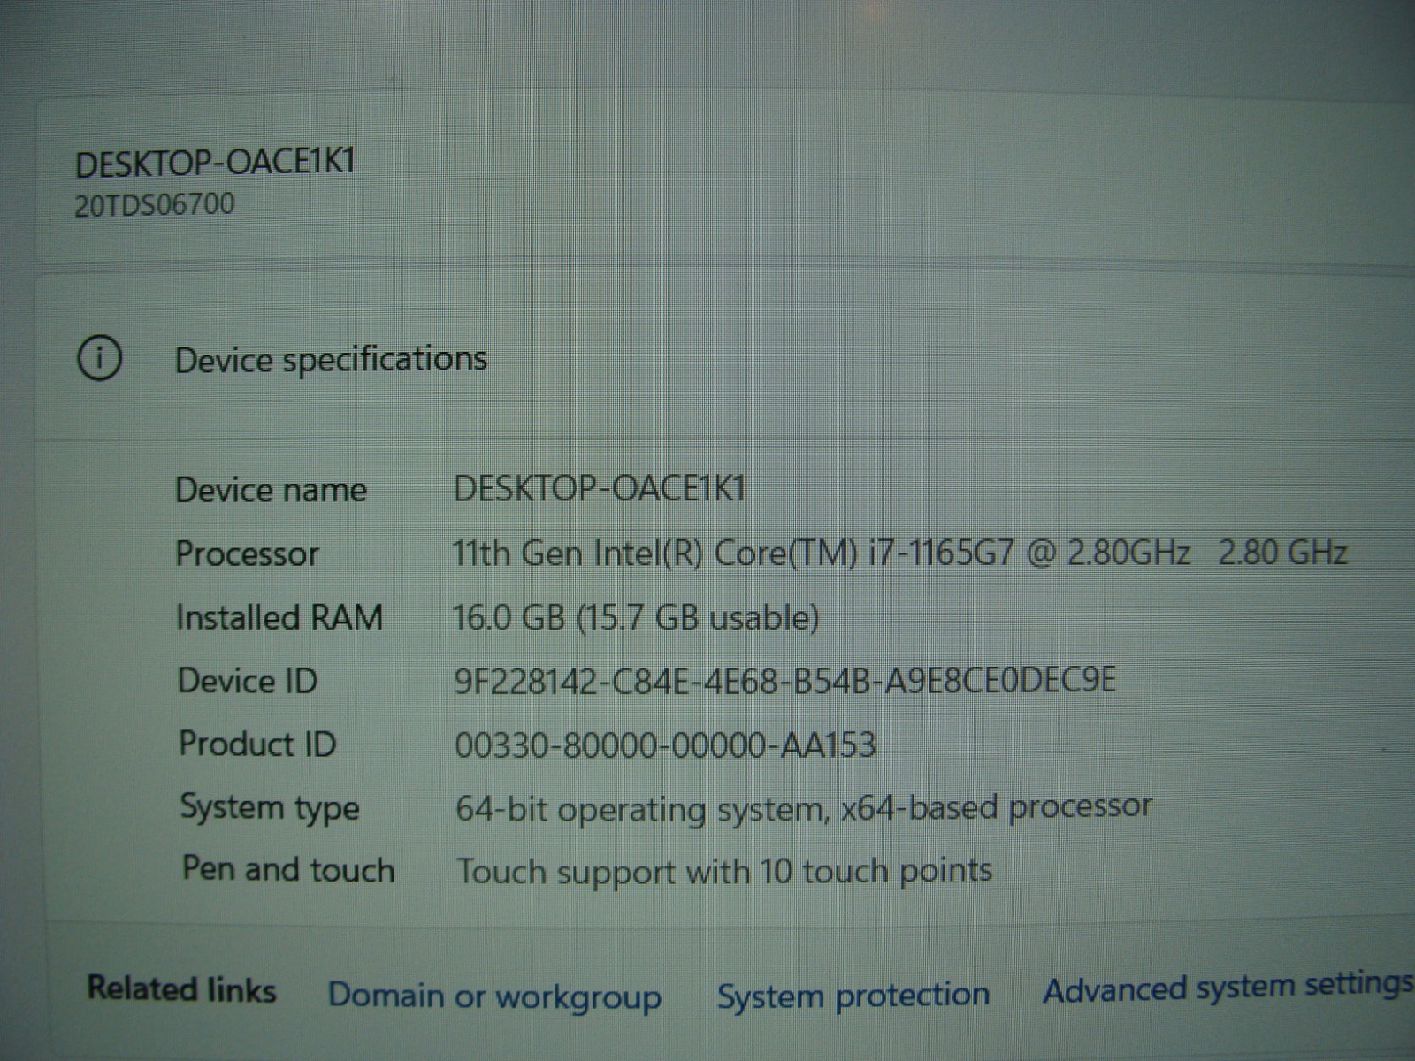Viewport: 1415px width, 1061px height.
Task: Open Advanced system settings link
Action: click(x=1228, y=988)
